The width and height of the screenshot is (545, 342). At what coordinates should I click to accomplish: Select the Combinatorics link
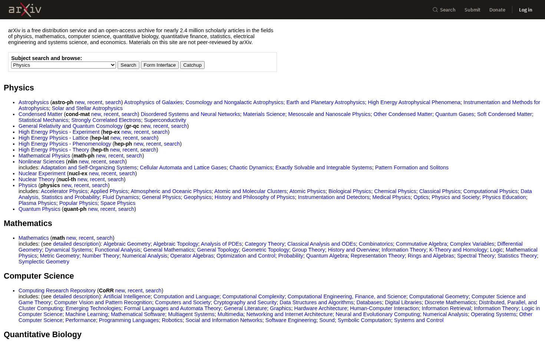(376, 244)
